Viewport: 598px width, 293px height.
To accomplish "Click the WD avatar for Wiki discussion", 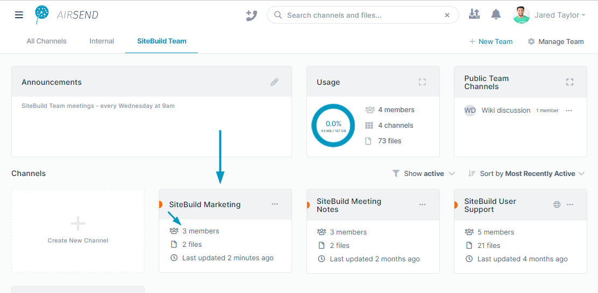I will 470,111.
